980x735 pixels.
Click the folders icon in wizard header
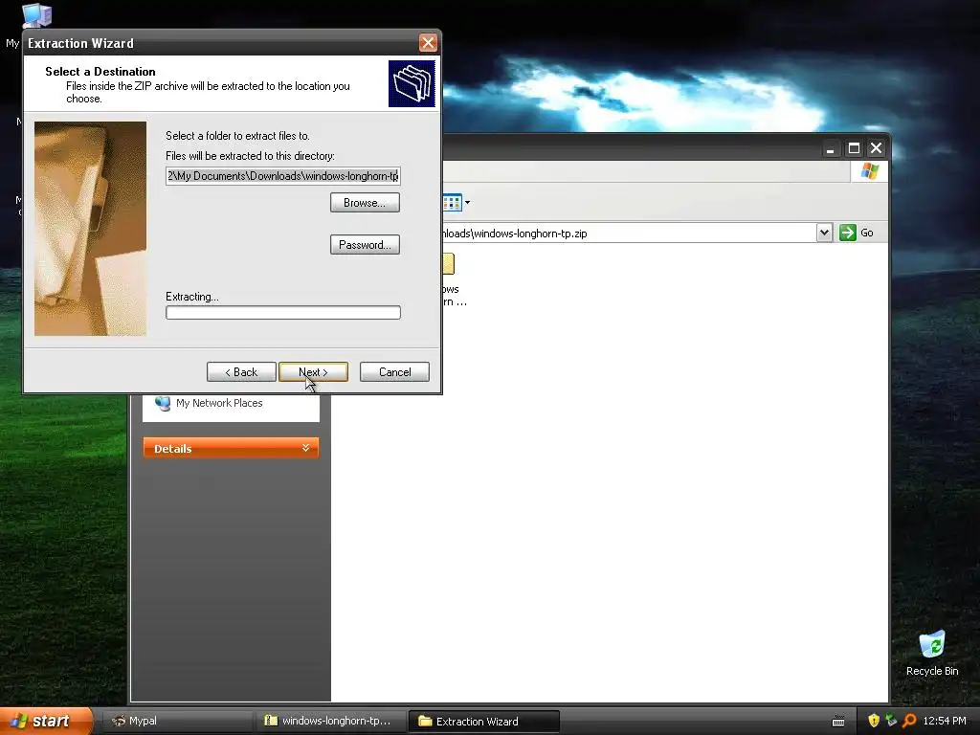coord(412,84)
